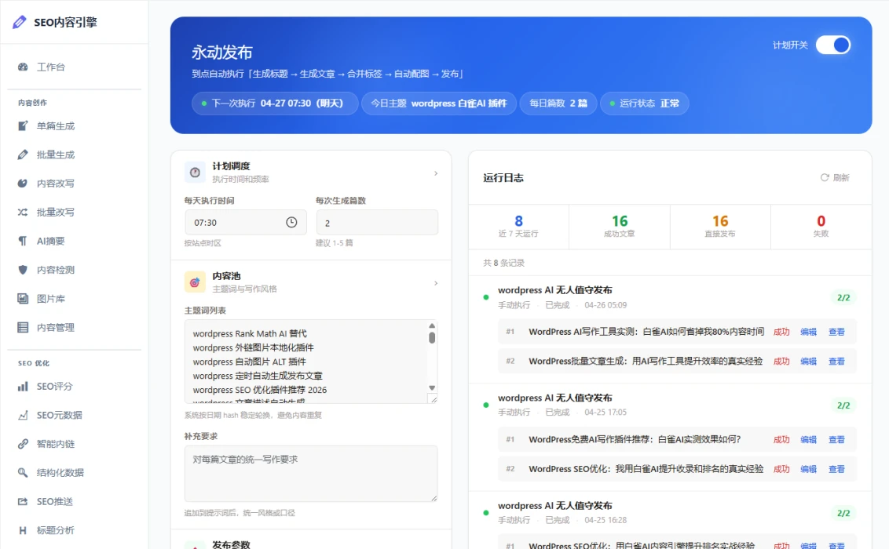Click the 内容池 target section icon
The width and height of the screenshot is (889, 549).
coord(195,282)
